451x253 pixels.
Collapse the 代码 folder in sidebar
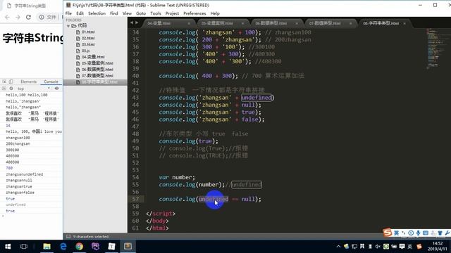pos(68,26)
